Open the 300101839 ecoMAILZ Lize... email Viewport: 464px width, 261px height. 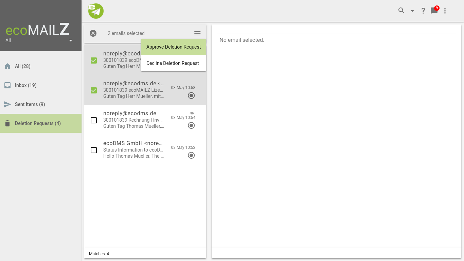(145, 90)
